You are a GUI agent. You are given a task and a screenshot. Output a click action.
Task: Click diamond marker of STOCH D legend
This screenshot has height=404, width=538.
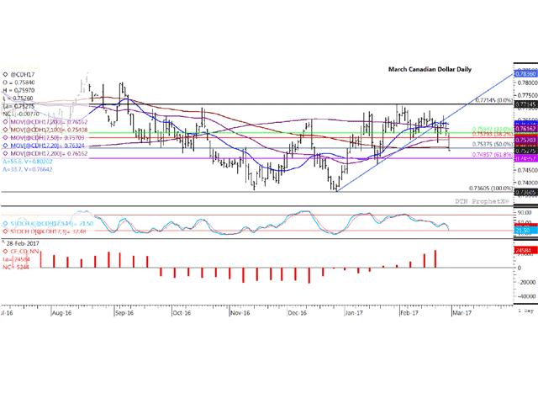coord(5,231)
